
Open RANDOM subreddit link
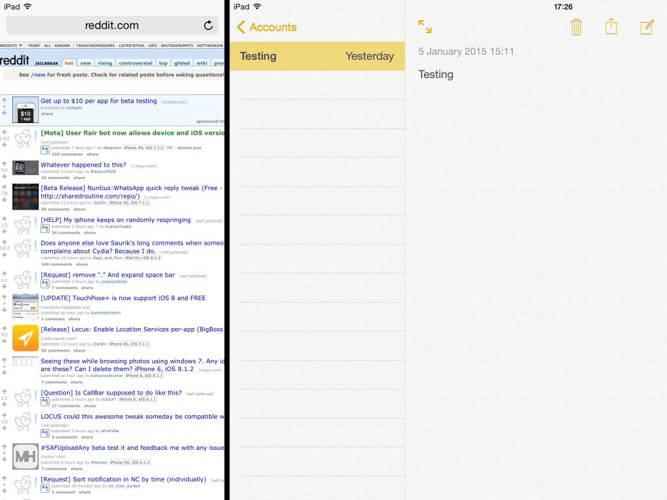(62, 46)
